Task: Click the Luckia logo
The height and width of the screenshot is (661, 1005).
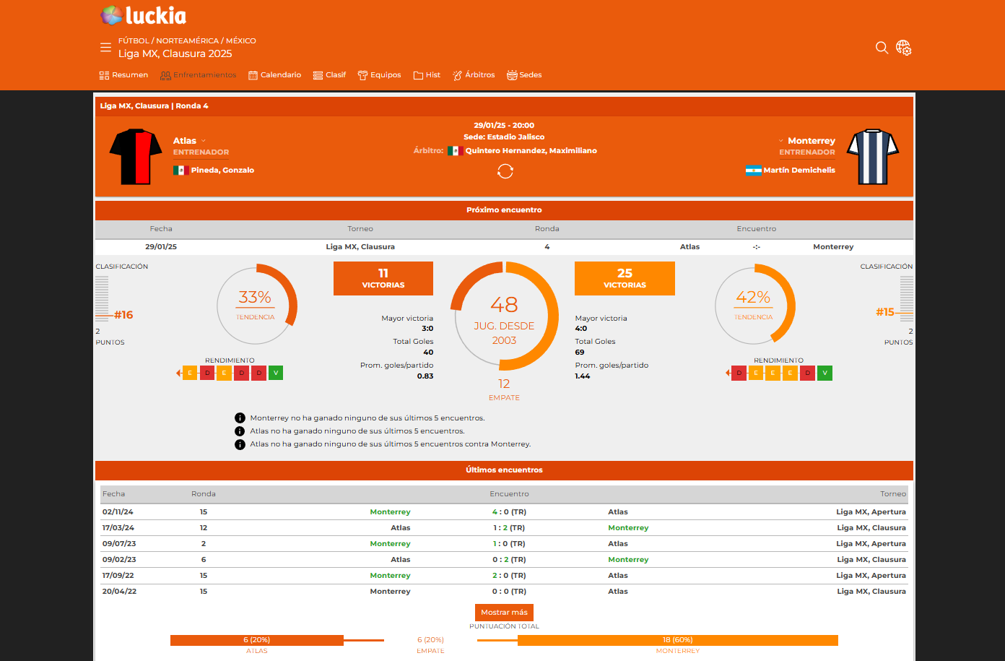Action: [x=143, y=15]
